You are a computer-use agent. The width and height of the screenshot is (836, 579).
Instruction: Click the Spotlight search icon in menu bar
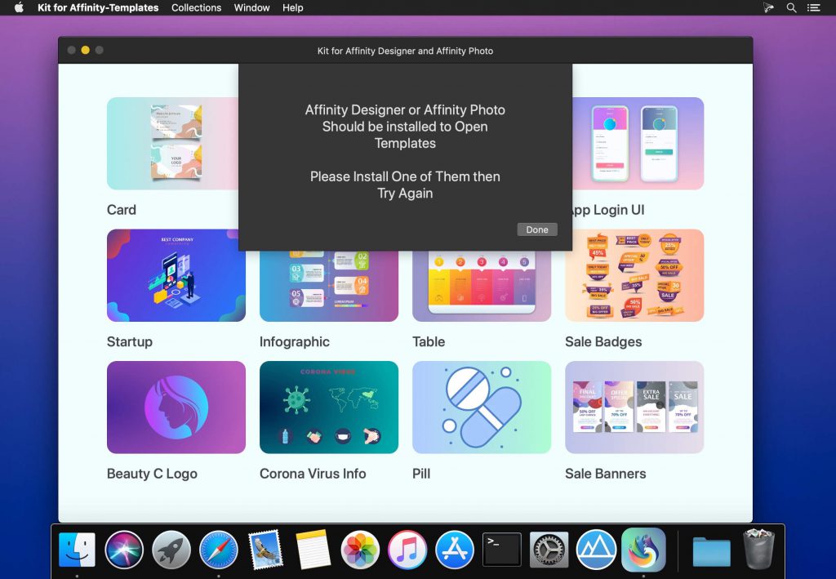[x=790, y=7]
